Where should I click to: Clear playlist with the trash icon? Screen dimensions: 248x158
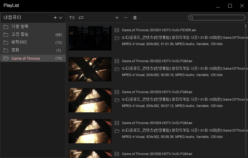coord(135,18)
